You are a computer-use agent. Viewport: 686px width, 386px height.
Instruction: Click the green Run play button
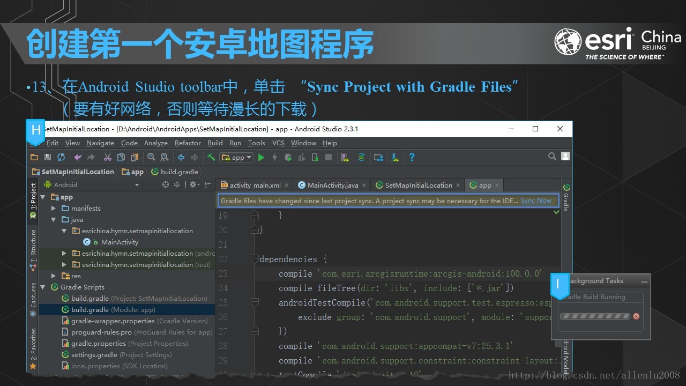pyautogui.click(x=262, y=157)
